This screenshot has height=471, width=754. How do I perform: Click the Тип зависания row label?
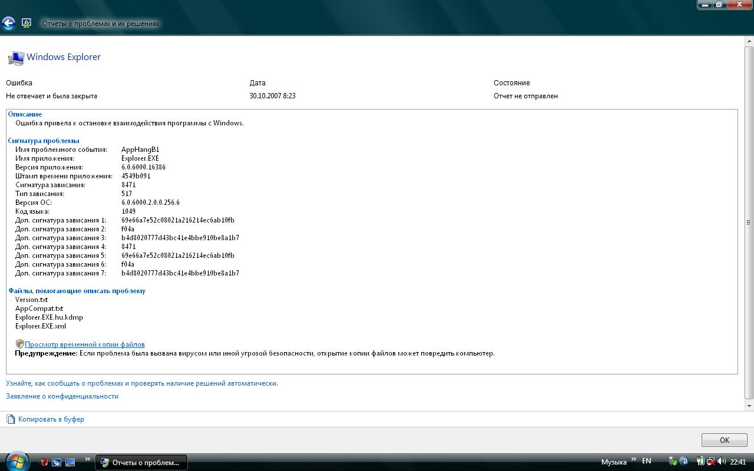click(x=39, y=194)
